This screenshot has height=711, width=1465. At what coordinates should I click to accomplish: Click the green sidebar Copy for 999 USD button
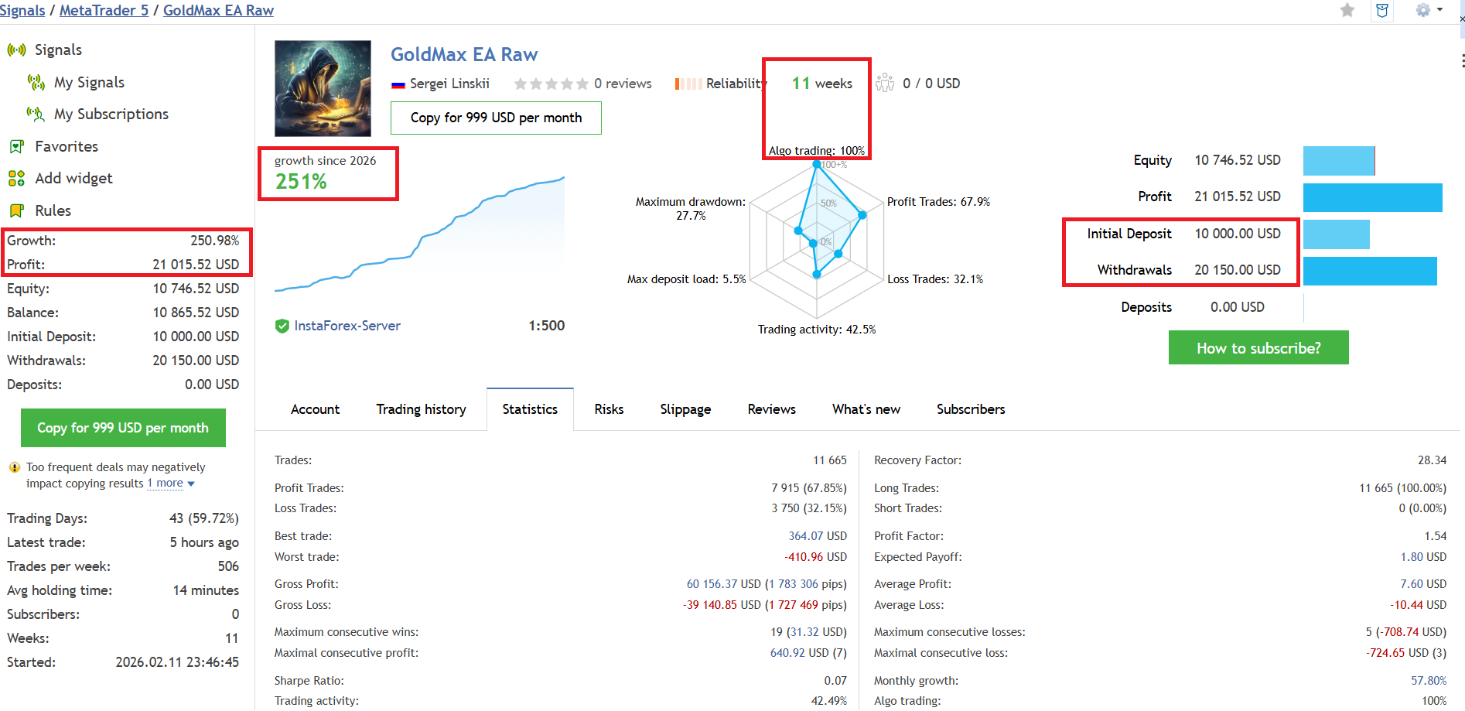[123, 428]
